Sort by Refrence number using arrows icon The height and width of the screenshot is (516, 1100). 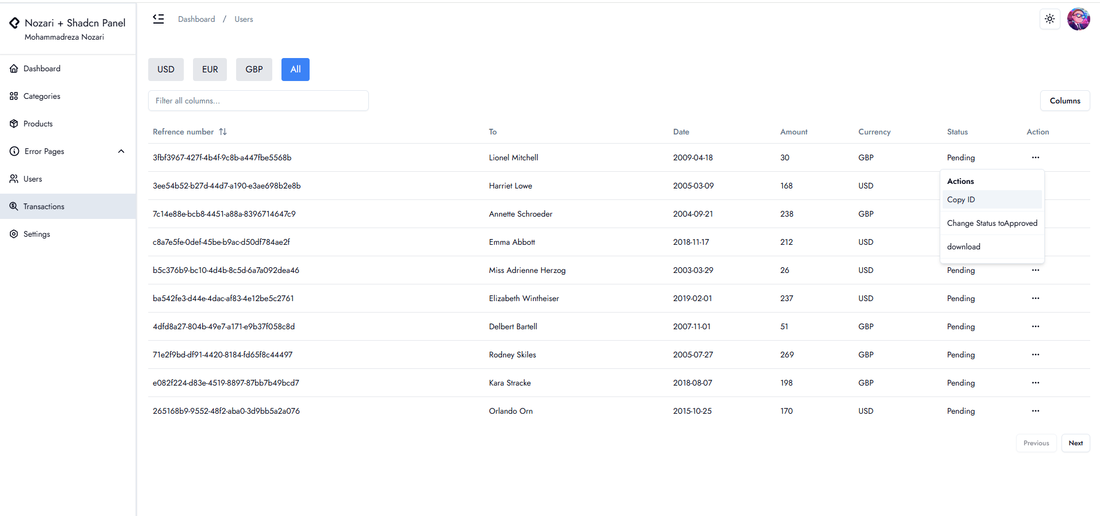tap(223, 132)
